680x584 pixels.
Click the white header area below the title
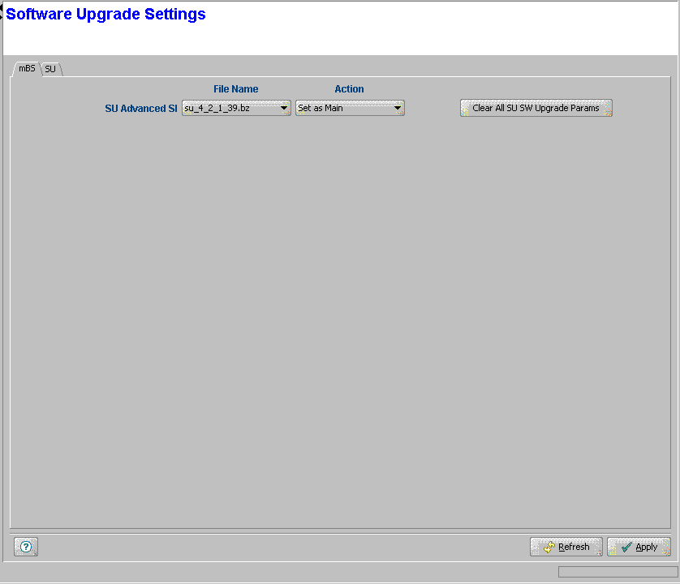341,41
